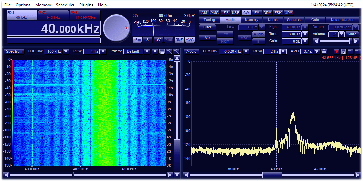
Task: Select AMS demodulation mode
Action: 214,13
